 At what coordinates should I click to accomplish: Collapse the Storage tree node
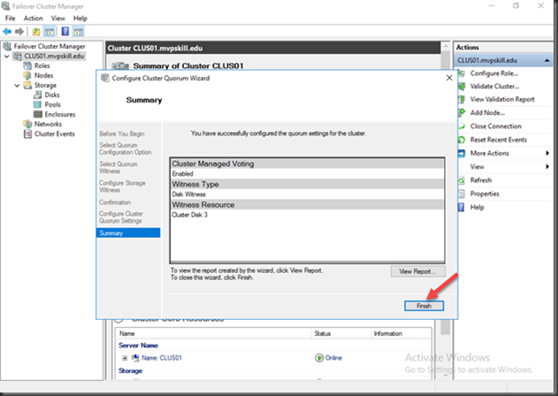pyautogui.click(x=17, y=86)
